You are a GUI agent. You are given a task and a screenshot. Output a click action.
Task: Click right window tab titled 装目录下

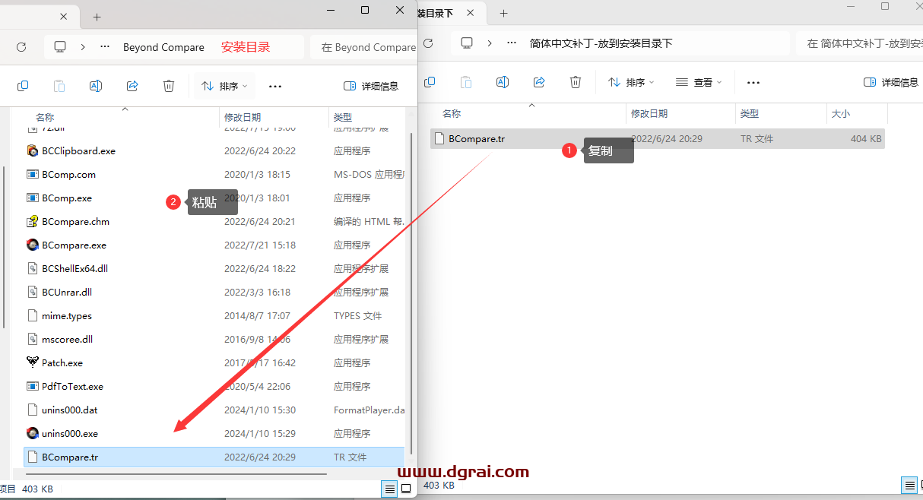pos(436,13)
